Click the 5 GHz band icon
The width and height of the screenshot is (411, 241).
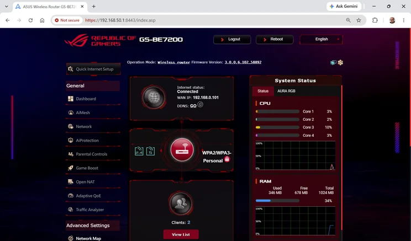tap(150, 151)
